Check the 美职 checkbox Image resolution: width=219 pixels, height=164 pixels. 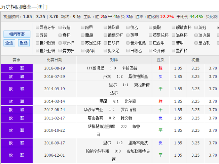click(x=151, y=28)
